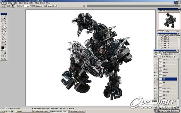
Task: Select the Move tool
Action: [x=5, y=19]
